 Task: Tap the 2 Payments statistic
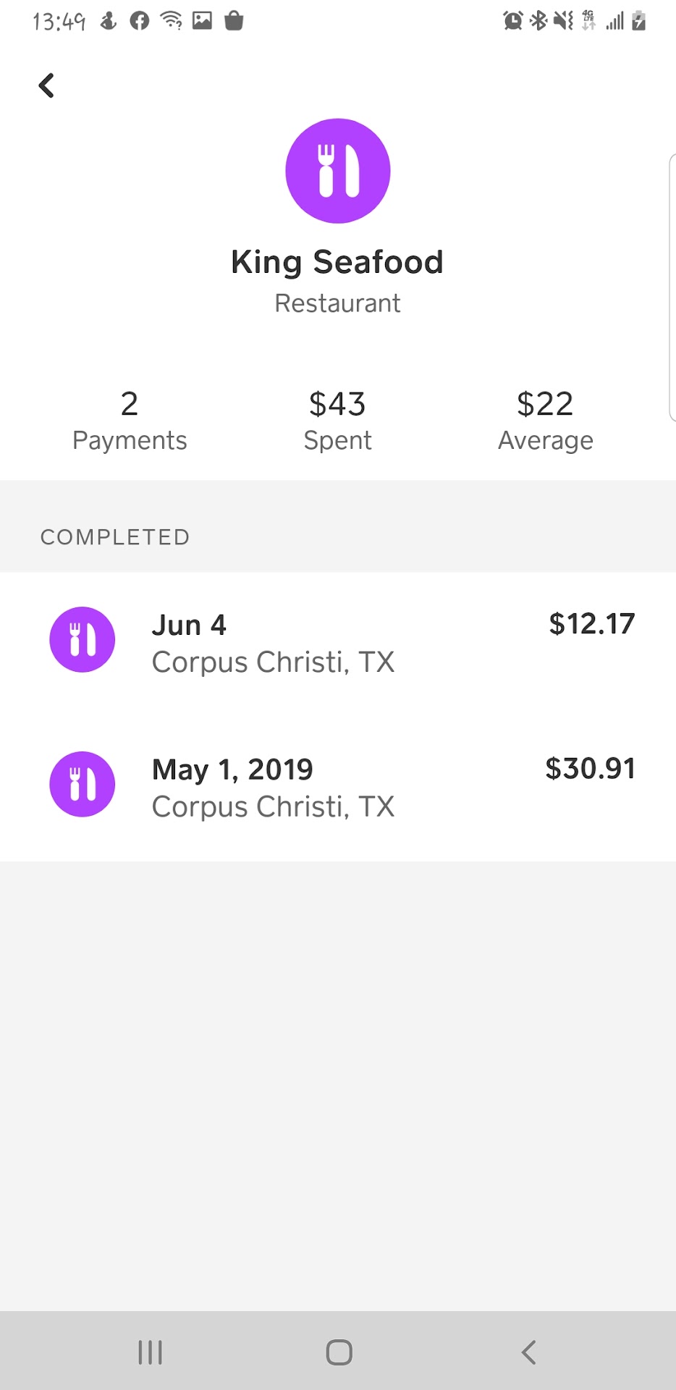pos(130,421)
